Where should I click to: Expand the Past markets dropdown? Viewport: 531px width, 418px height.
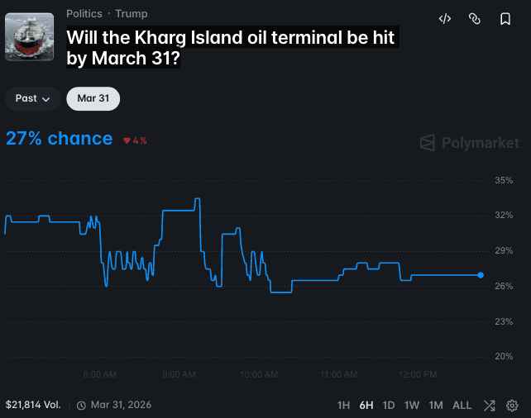33,98
